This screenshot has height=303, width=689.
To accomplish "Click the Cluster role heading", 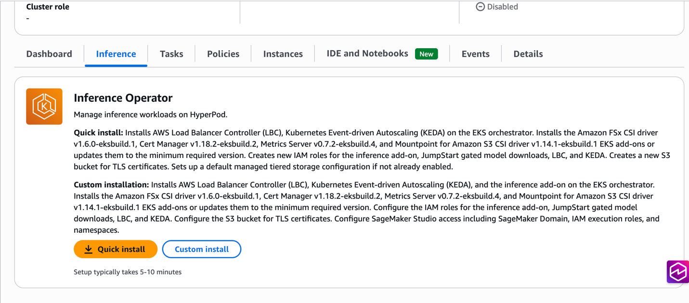I will coord(47,6).
